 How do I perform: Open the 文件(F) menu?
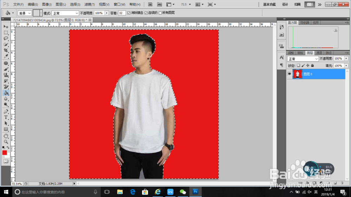click(18, 5)
